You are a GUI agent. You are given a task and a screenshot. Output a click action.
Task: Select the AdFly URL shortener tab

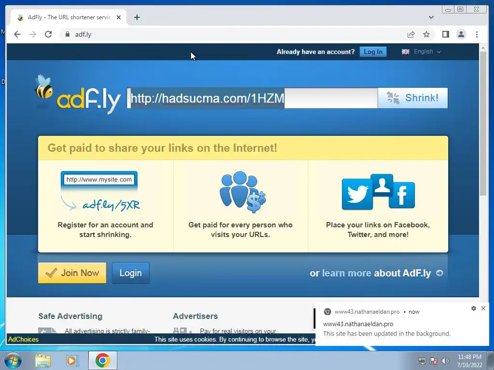[x=69, y=17]
